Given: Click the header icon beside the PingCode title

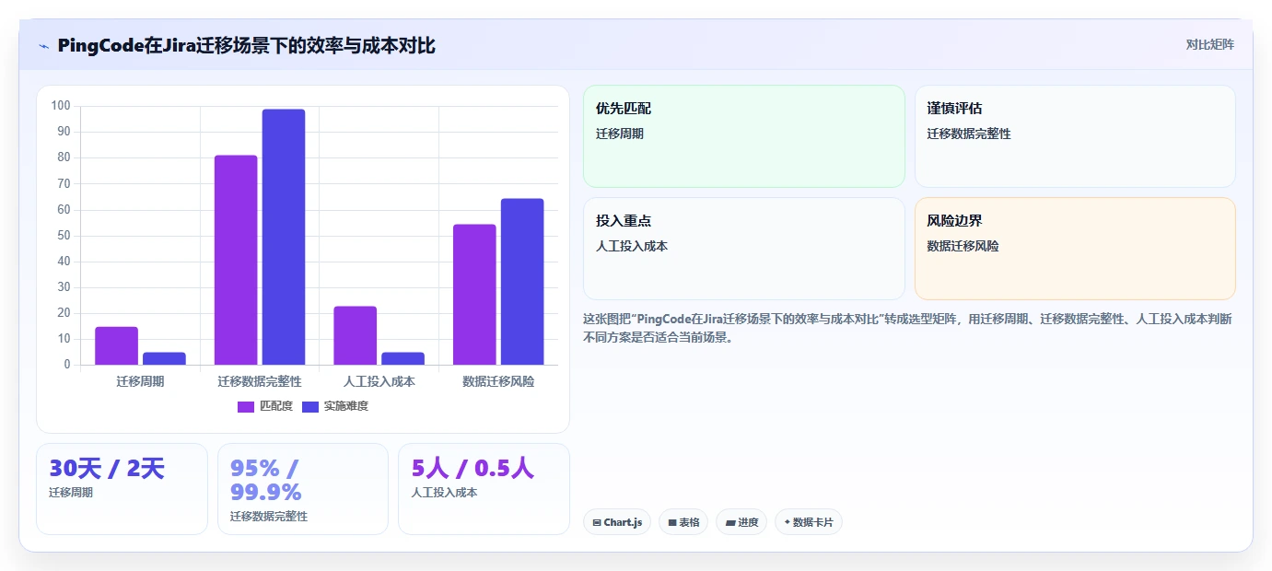Looking at the screenshot, I should click(44, 46).
